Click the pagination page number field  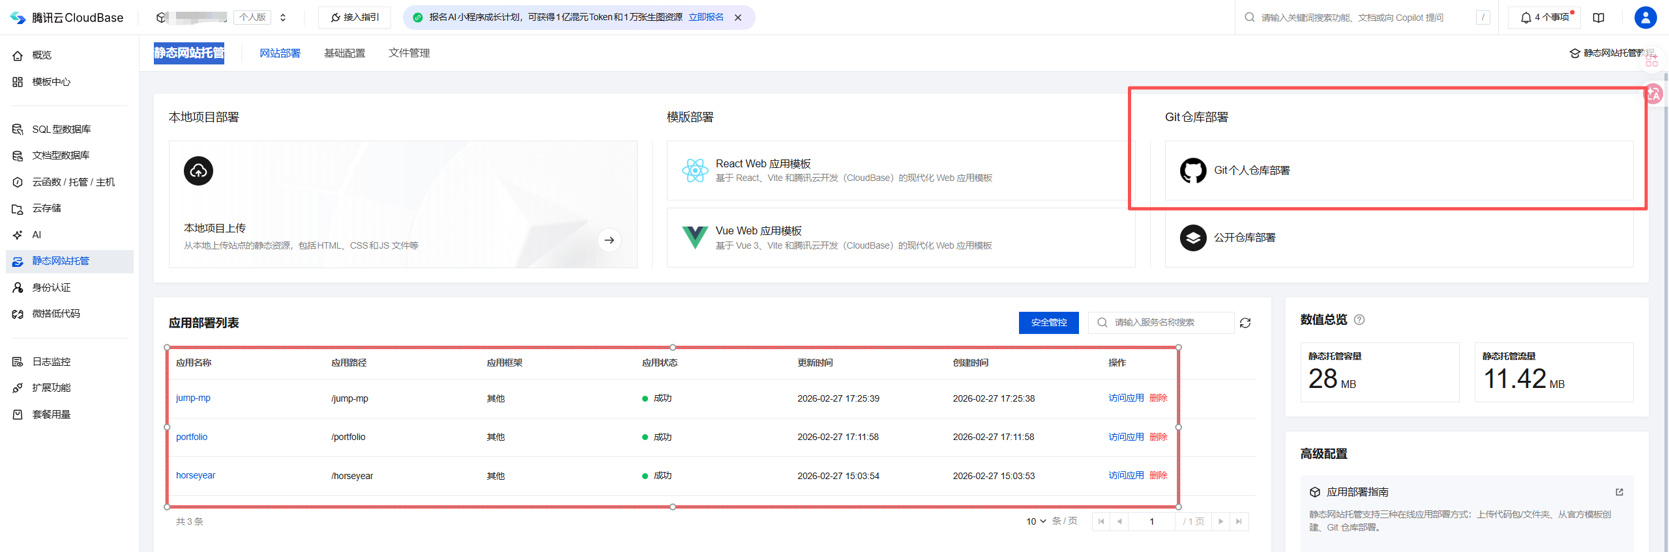(1152, 521)
